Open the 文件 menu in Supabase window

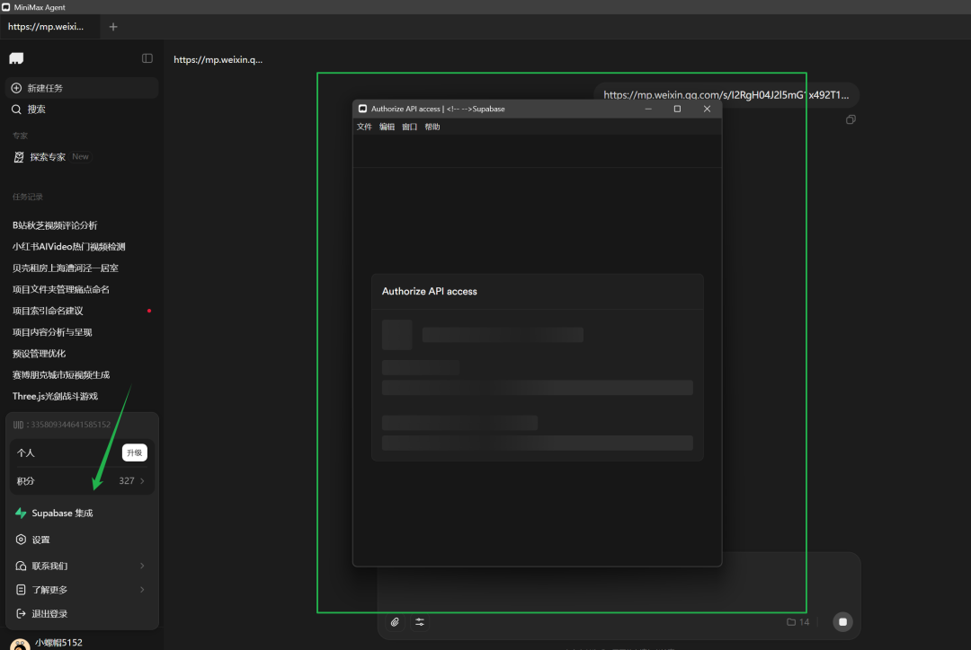tap(364, 127)
